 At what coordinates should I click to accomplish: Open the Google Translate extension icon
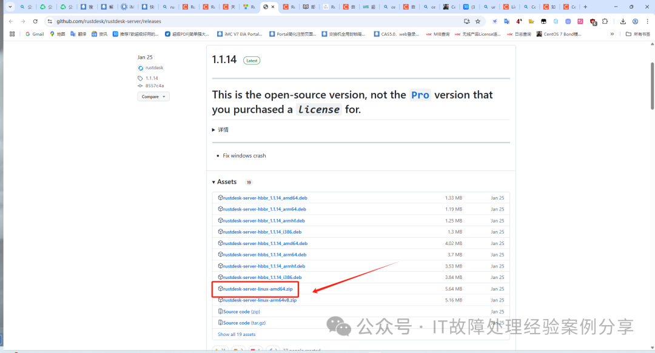(506, 21)
